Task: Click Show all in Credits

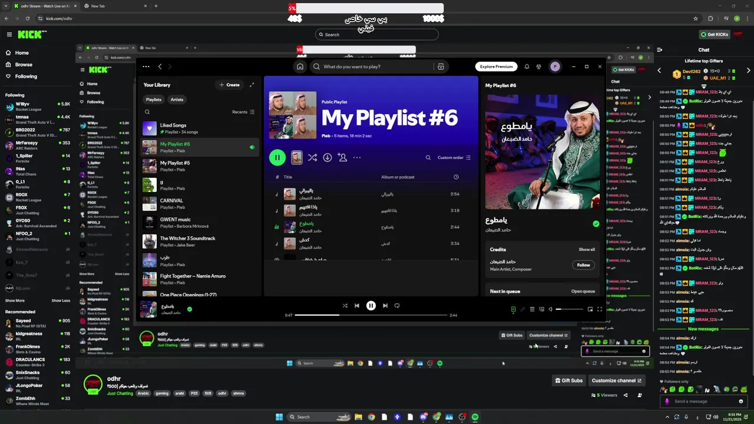Action: tap(587, 249)
